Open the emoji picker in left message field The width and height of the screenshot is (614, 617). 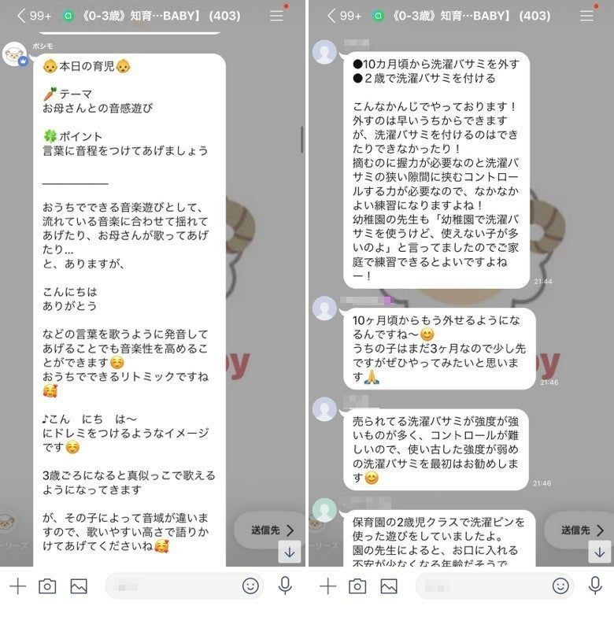[x=250, y=586]
